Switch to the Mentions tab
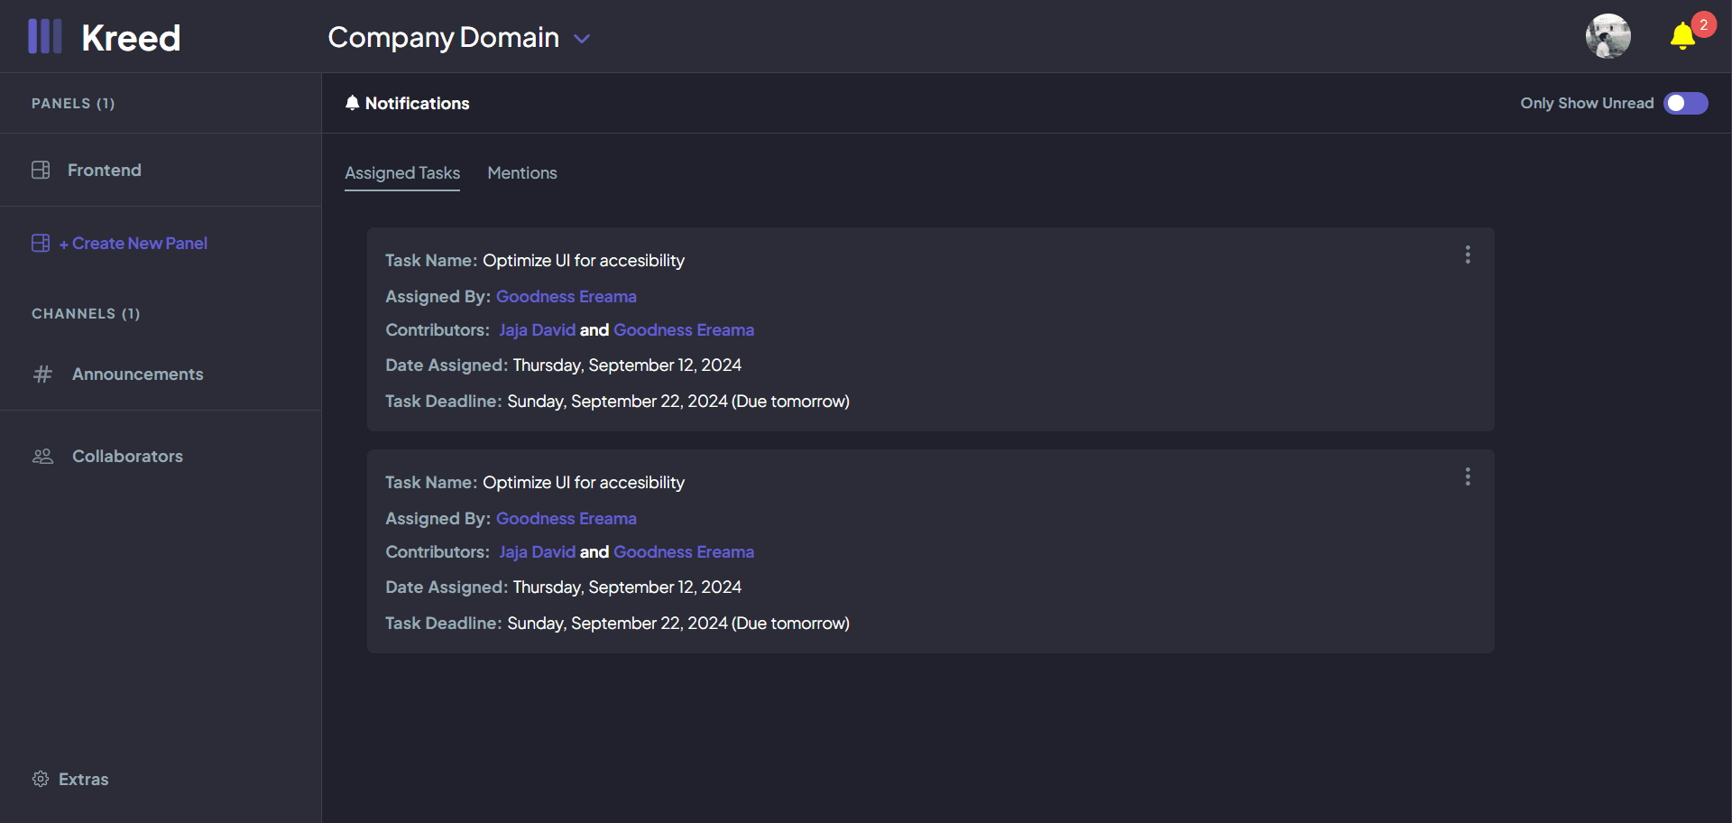Viewport: 1732px width, 823px height. click(x=522, y=172)
